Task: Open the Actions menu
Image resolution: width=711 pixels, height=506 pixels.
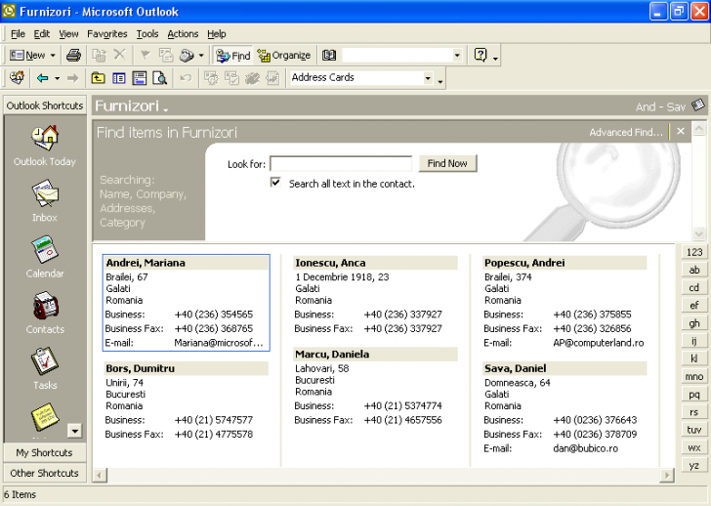Action: coord(183,33)
